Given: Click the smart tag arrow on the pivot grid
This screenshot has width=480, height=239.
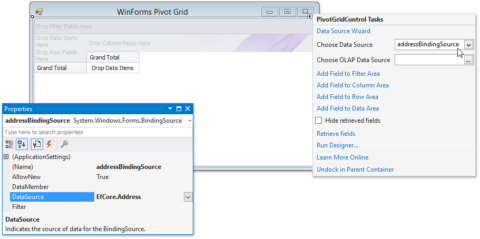Looking at the screenshot, I should point(309,16).
